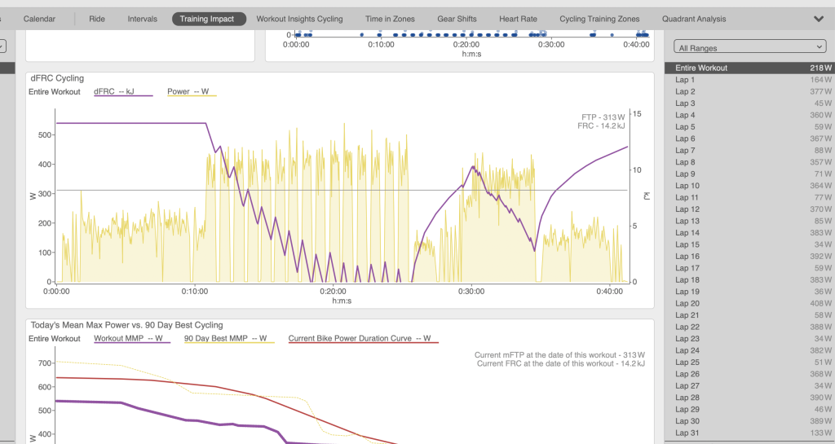The image size is (835, 444).
Task: Select Lap 1 row
Action: (x=750, y=80)
